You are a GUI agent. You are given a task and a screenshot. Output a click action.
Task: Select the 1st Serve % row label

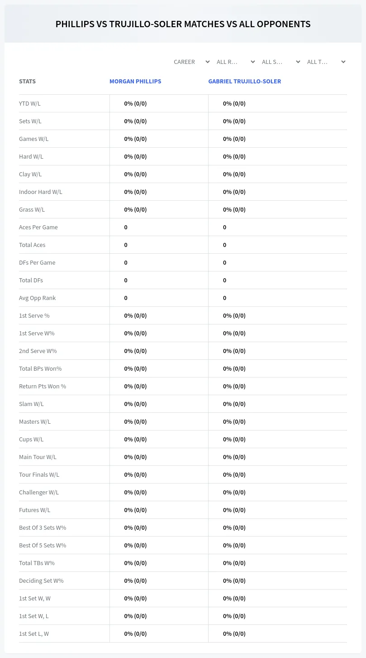coord(34,315)
